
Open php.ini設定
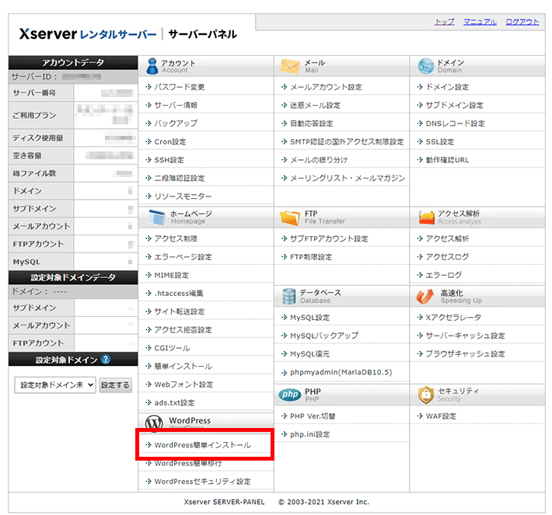coord(309,434)
